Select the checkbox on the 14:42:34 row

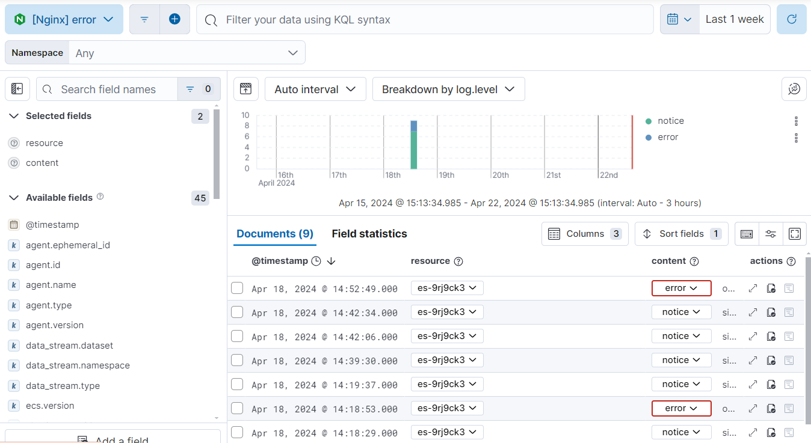click(x=236, y=312)
